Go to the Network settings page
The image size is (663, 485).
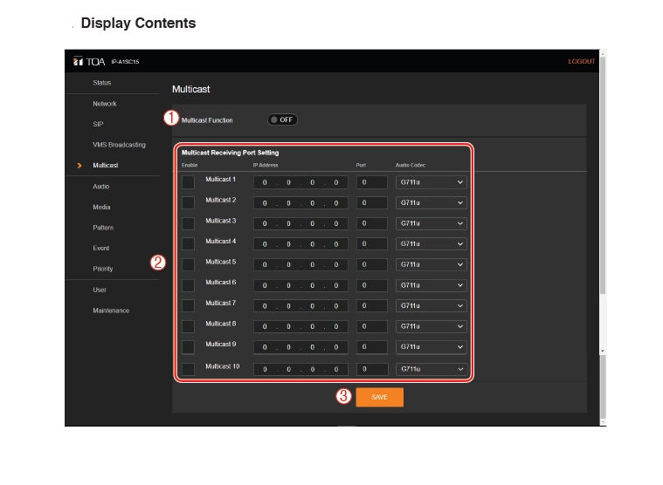[105, 104]
